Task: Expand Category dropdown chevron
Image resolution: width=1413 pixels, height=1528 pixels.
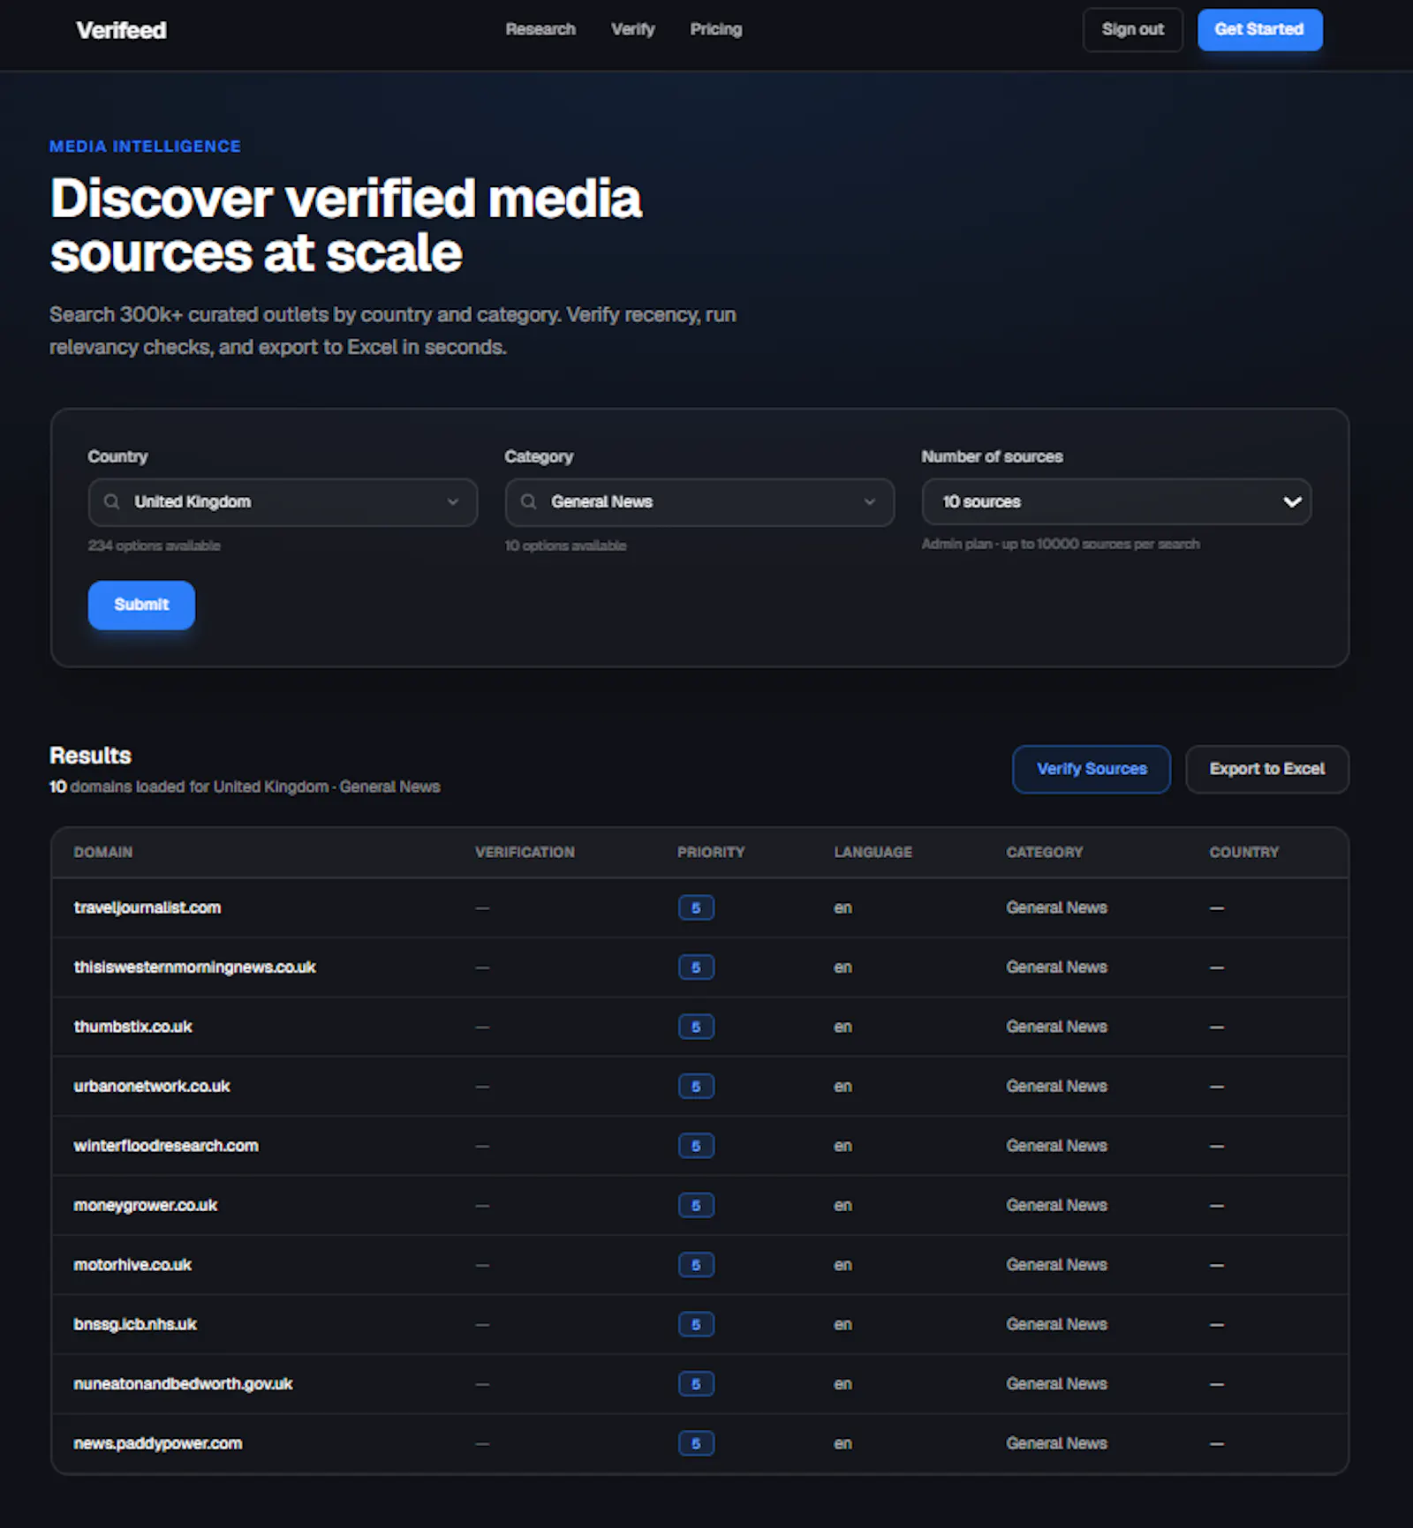Action: [x=870, y=501]
